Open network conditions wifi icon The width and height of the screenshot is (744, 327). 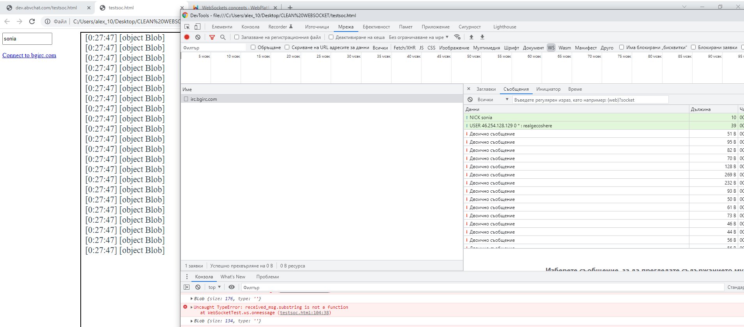(457, 37)
